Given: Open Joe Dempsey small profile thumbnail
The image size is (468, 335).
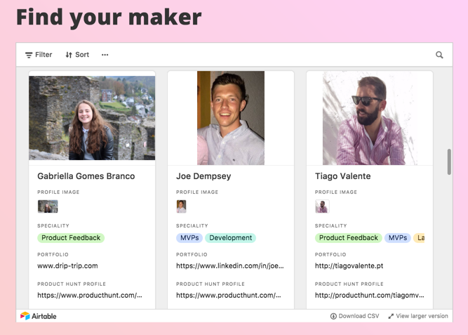Looking at the screenshot, I should pos(182,206).
